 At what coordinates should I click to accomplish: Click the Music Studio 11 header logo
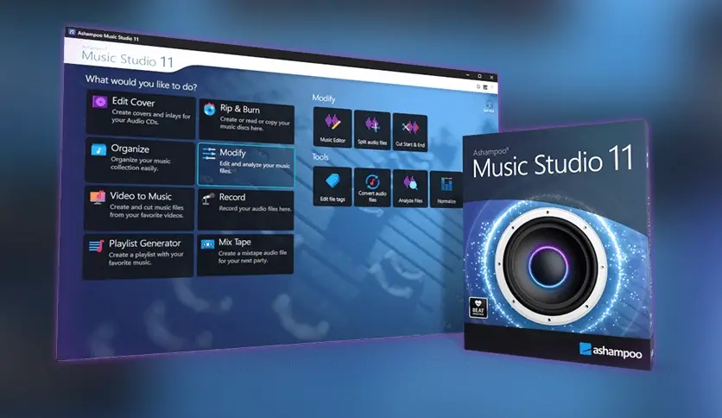pyautogui.click(x=127, y=57)
